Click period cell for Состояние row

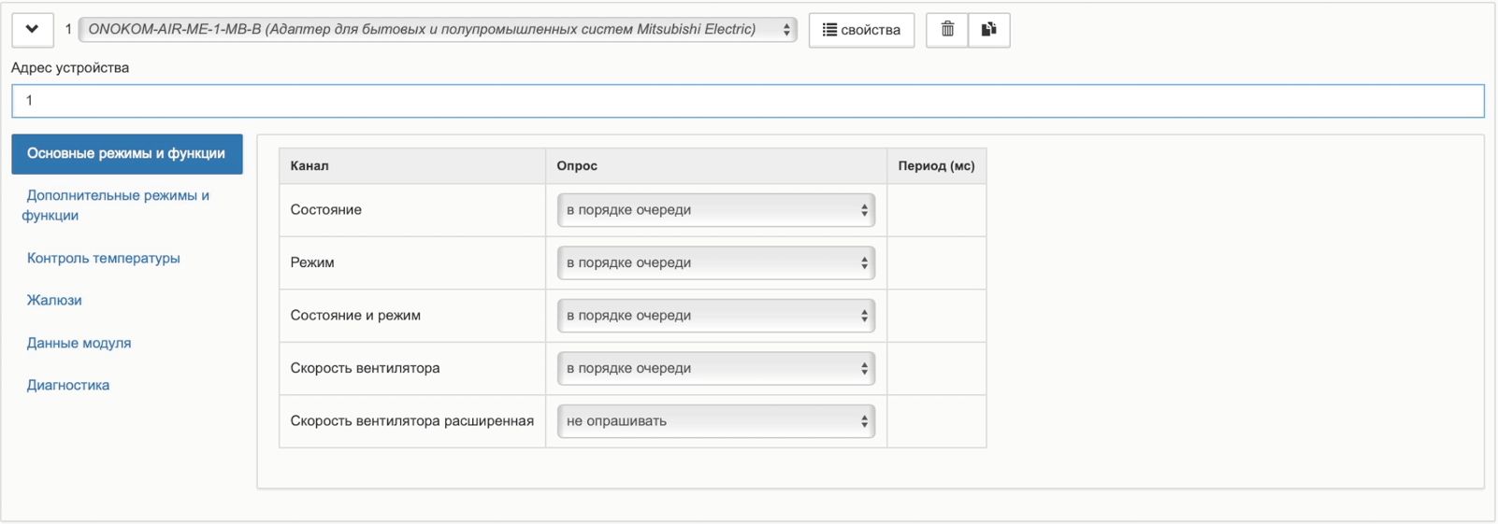click(936, 210)
